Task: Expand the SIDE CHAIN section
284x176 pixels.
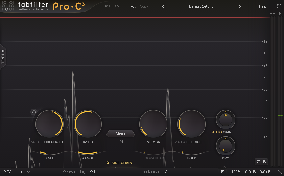Action: pyautogui.click(x=120, y=163)
